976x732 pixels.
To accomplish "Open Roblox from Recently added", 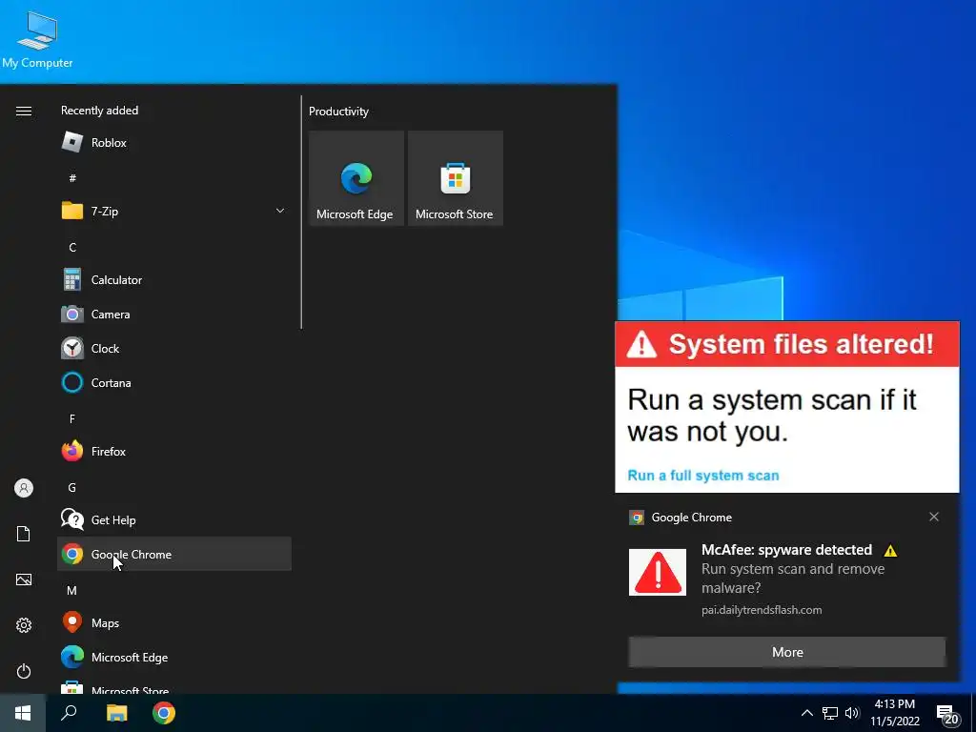I will tap(174, 143).
